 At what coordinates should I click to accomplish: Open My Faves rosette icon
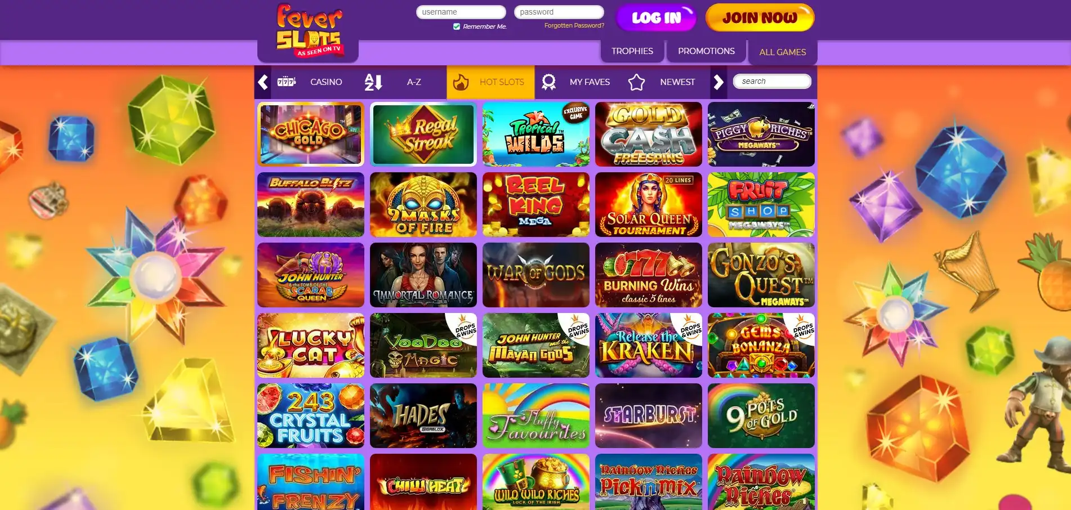tap(548, 82)
